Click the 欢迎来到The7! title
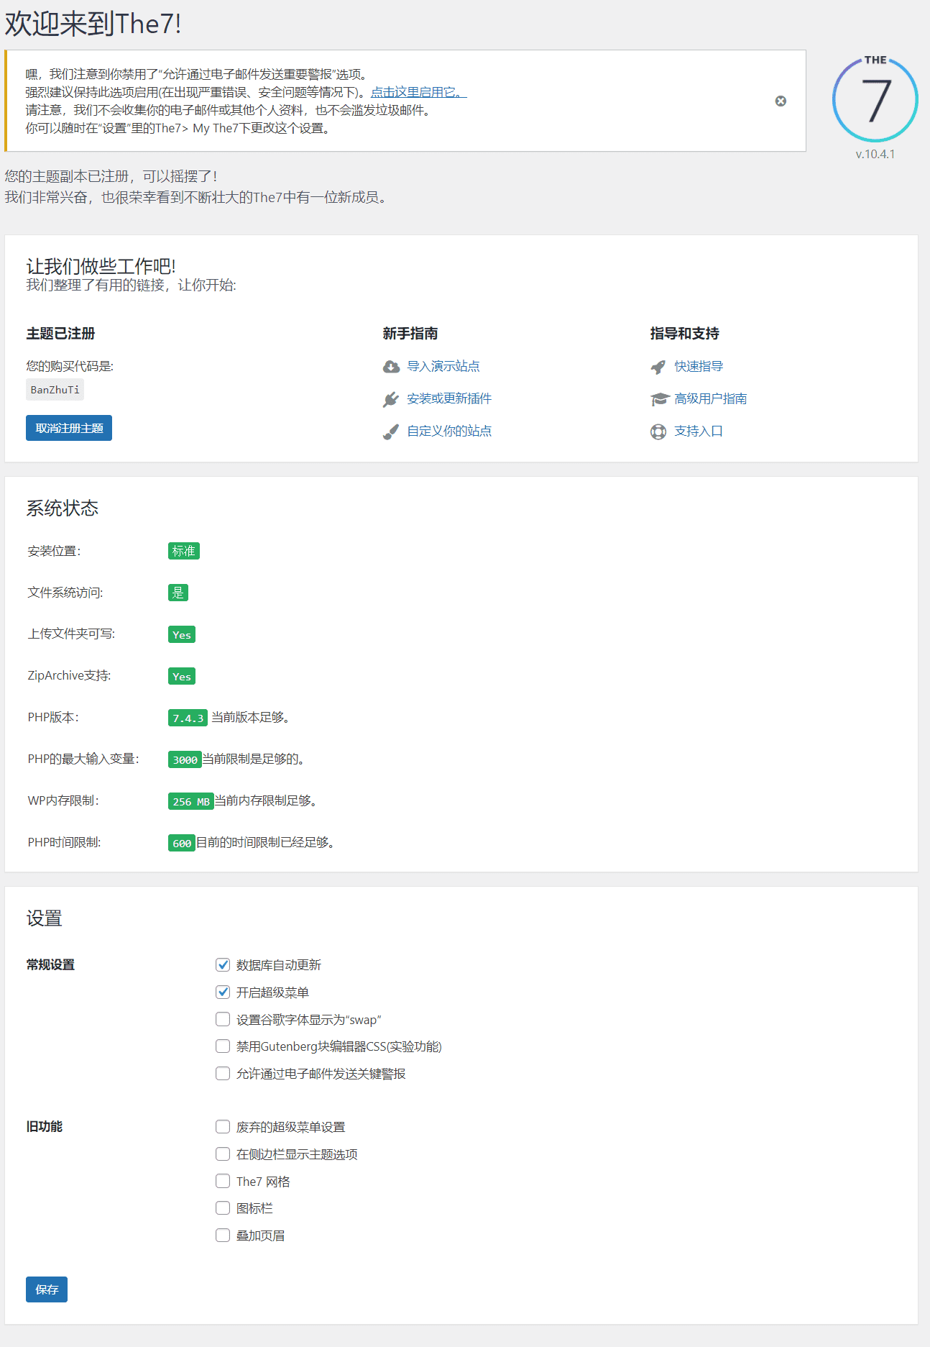 pyautogui.click(x=93, y=24)
